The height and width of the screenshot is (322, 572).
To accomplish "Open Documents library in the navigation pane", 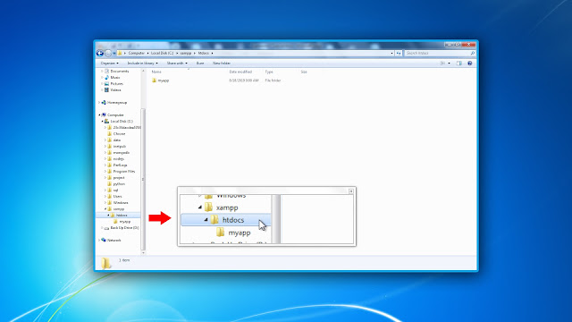I will (117, 72).
